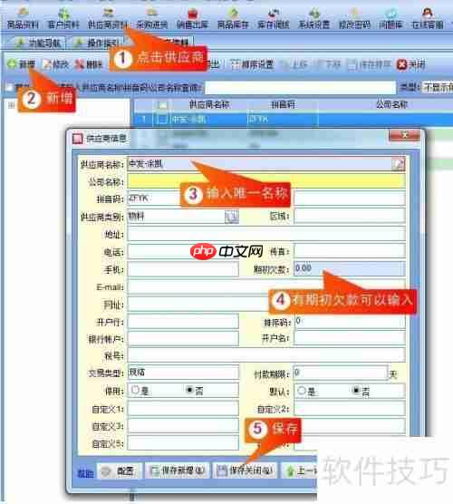Click the red 关闭 toolbar button
The height and width of the screenshot is (504, 453).
(x=411, y=64)
